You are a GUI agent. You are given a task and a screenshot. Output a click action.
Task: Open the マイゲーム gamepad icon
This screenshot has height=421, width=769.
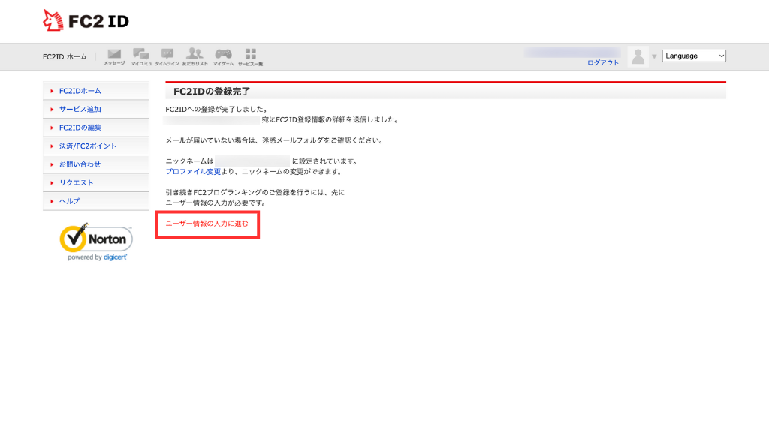(x=223, y=56)
